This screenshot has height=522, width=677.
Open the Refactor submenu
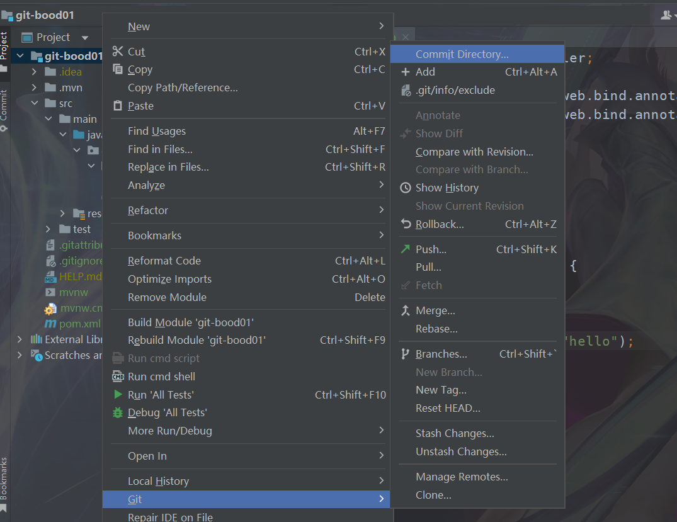point(248,210)
